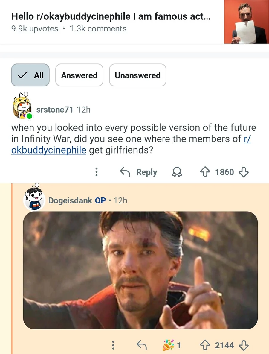Open the post thumbnail image
The image size is (269, 354).
click(x=246, y=22)
